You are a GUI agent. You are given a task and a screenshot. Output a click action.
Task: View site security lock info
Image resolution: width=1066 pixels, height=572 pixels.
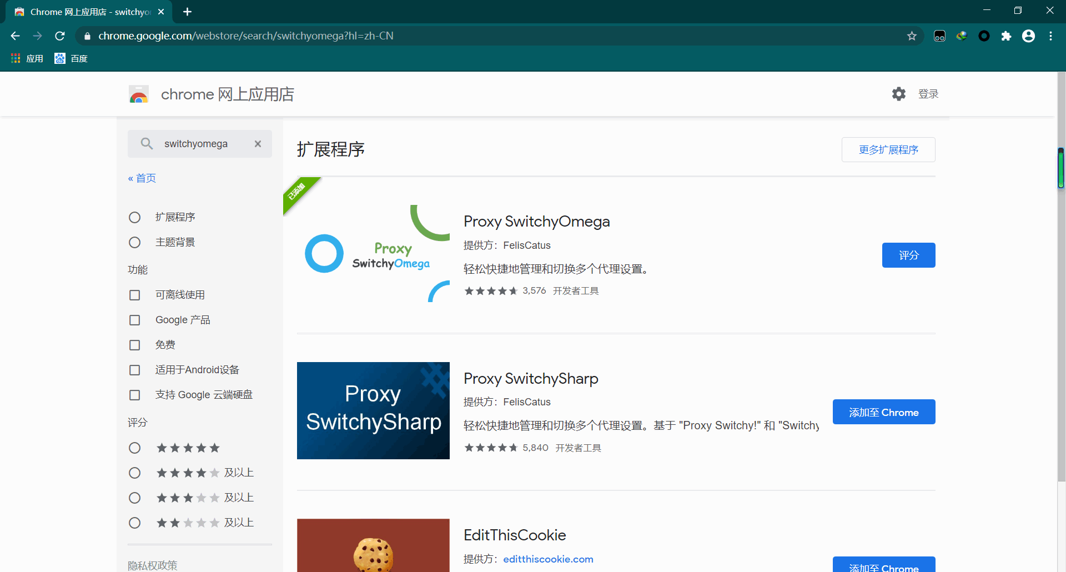[x=87, y=36]
